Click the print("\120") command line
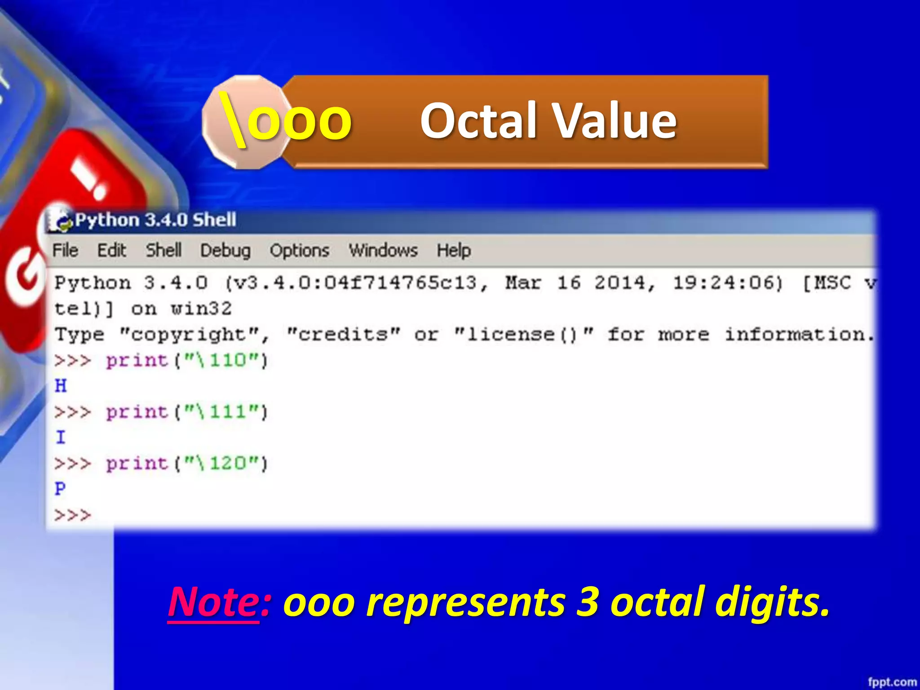 tap(186, 464)
